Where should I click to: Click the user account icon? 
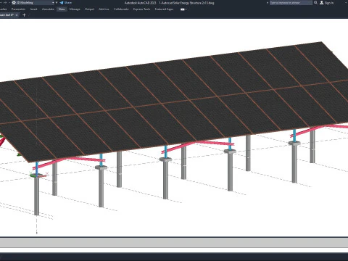(322, 3)
